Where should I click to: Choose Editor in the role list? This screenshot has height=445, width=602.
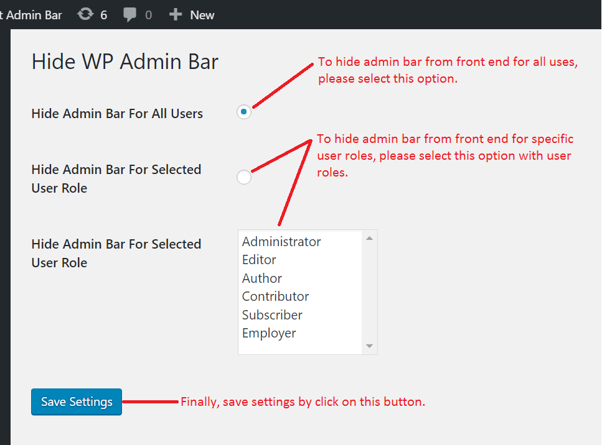pos(259,260)
